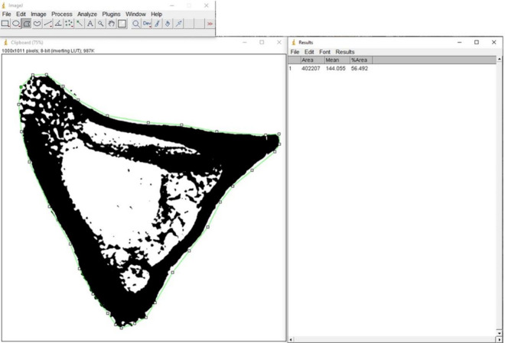Select the Wand tracing tool
The height and width of the screenshot is (343, 505).
click(80, 24)
